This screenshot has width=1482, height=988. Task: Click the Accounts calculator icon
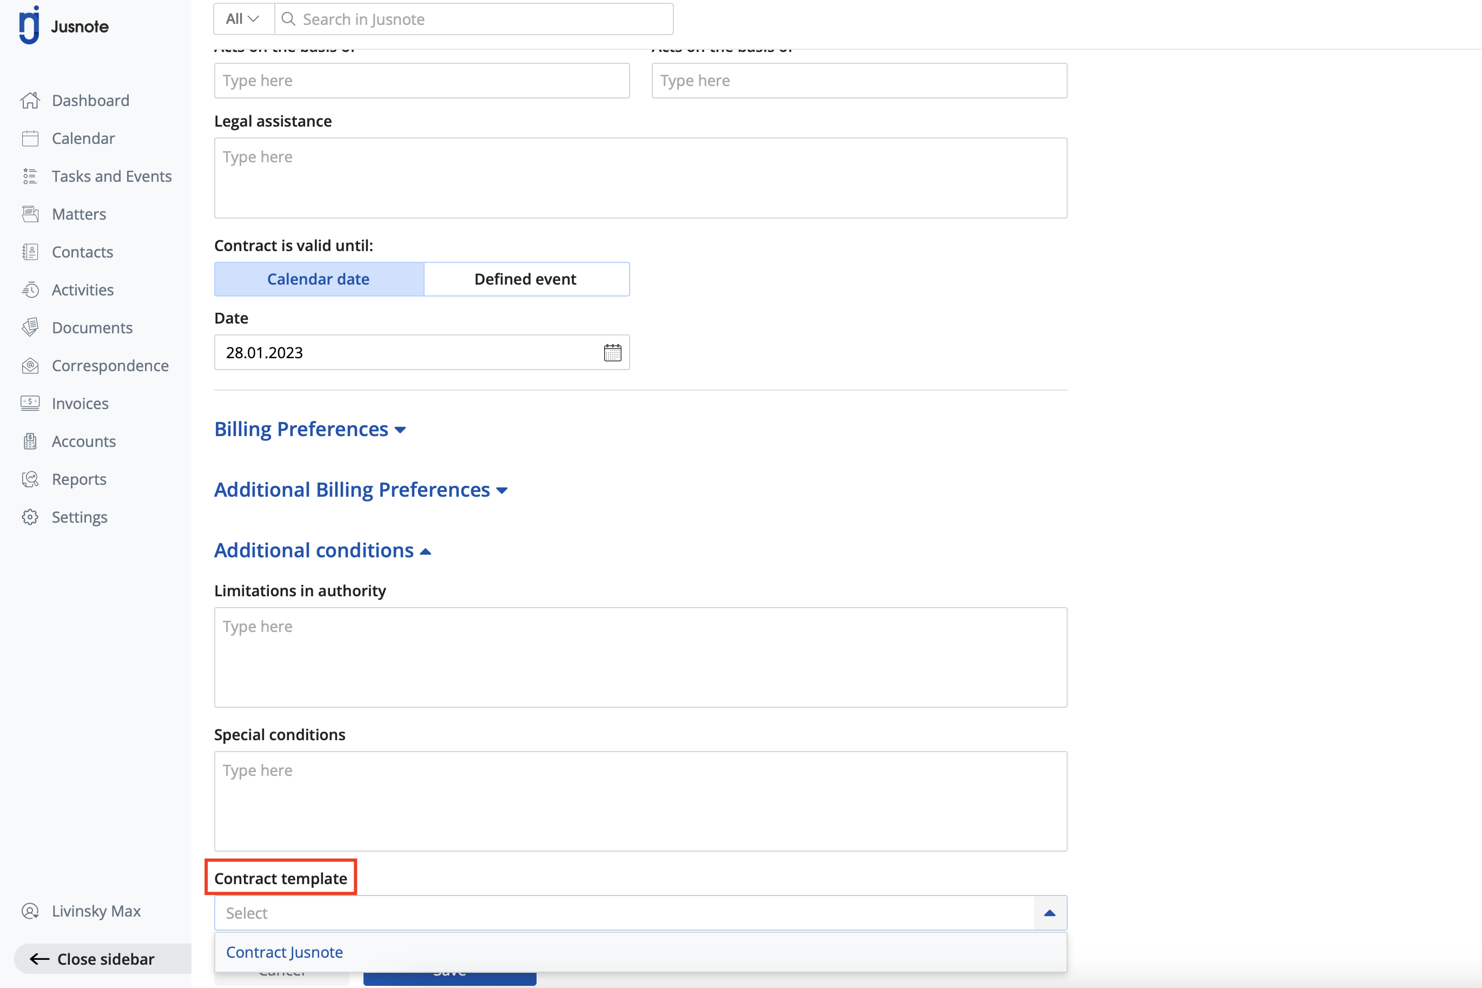click(30, 441)
